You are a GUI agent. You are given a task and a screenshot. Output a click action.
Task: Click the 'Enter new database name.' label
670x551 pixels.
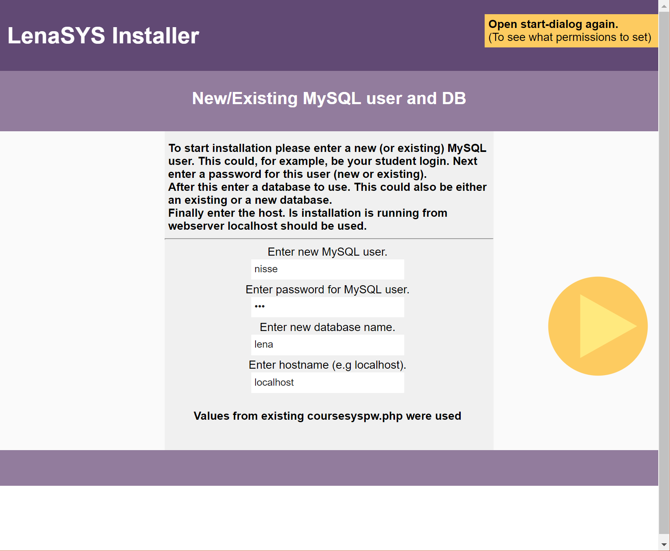click(327, 327)
